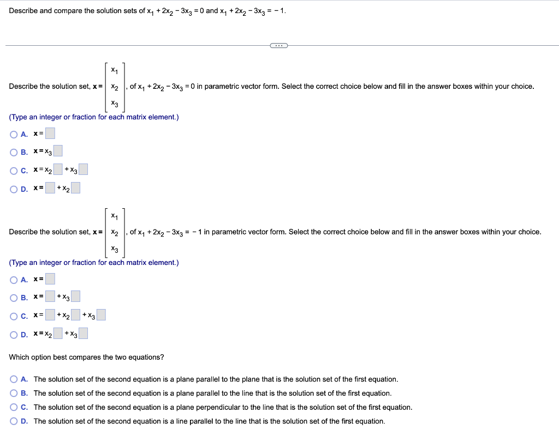Select option B, x = vector + x3, for the second equation
This screenshot has height=436, width=559.
pyautogui.click(x=14, y=298)
